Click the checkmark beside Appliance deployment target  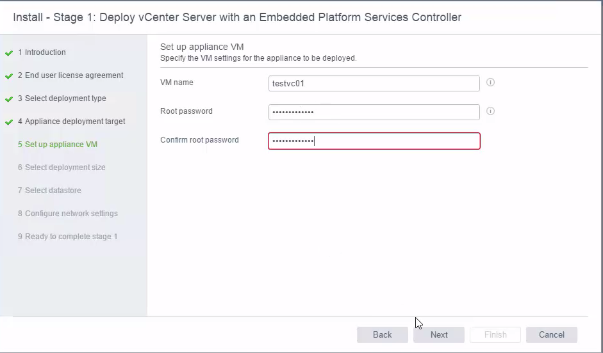(9, 122)
